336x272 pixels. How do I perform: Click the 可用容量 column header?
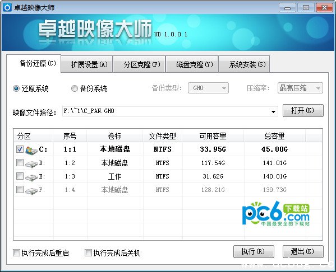click(213, 136)
